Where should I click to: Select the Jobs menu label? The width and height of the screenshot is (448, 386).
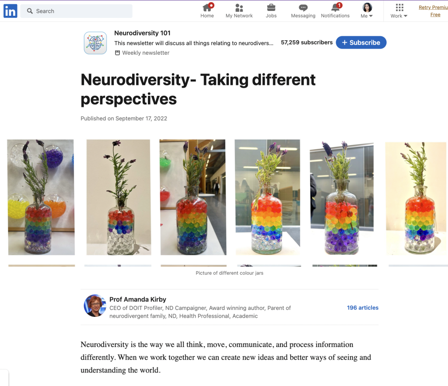(x=271, y=16)
